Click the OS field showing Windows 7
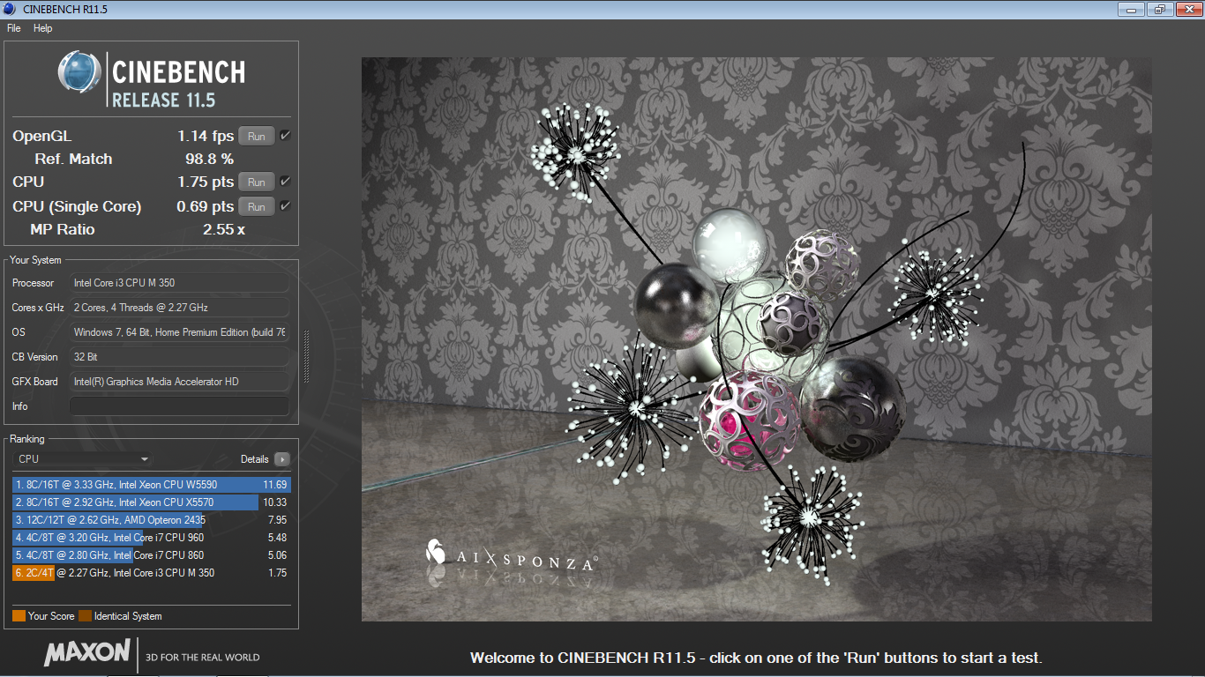 [179, 332]
